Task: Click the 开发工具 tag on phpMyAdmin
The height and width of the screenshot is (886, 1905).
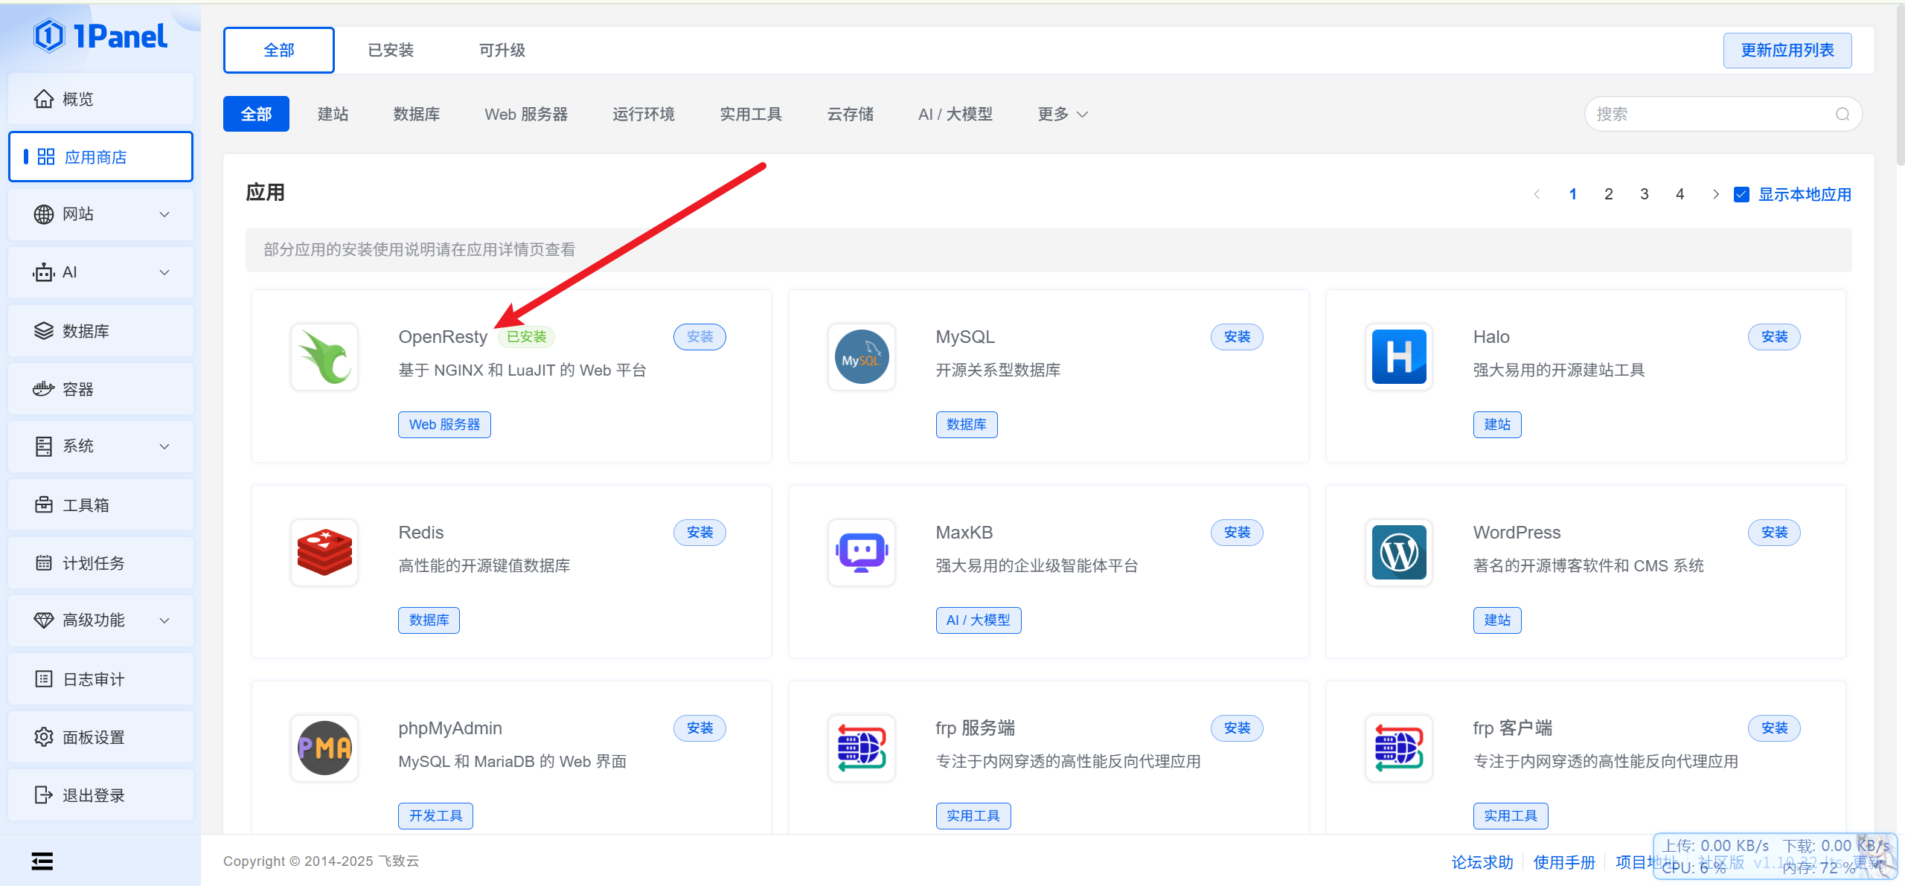Action: (x=435, y=816)
